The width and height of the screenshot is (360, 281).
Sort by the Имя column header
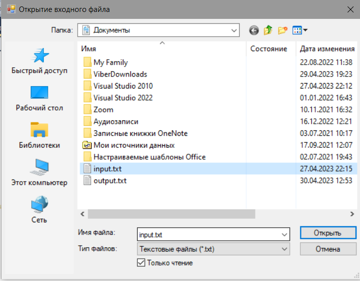click(163, 49)
